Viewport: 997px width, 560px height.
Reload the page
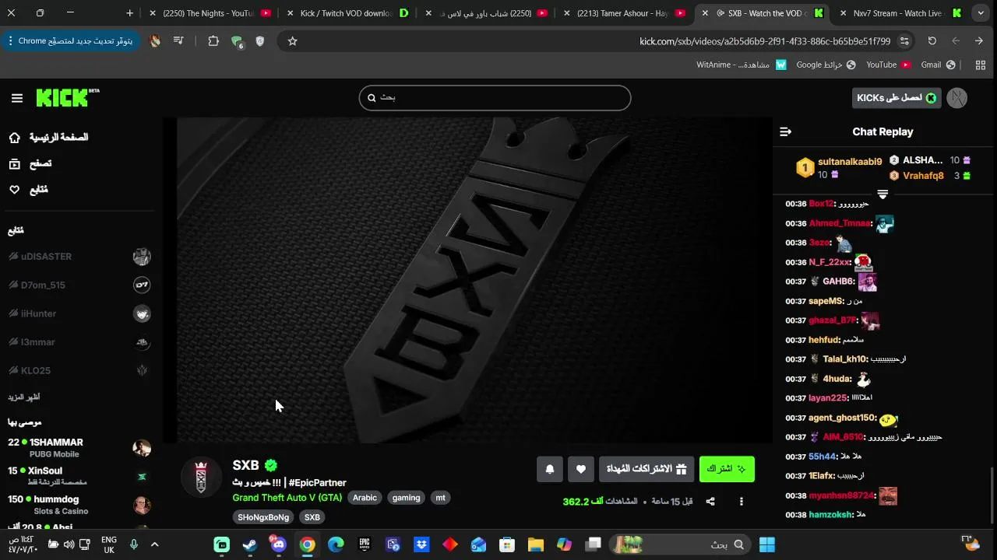coord(932,41)
